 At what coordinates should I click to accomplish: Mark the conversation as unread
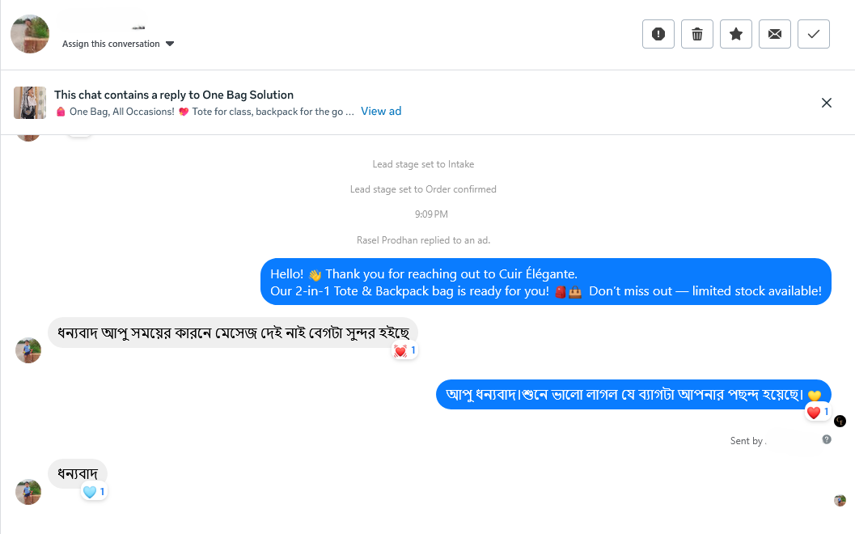774,34
